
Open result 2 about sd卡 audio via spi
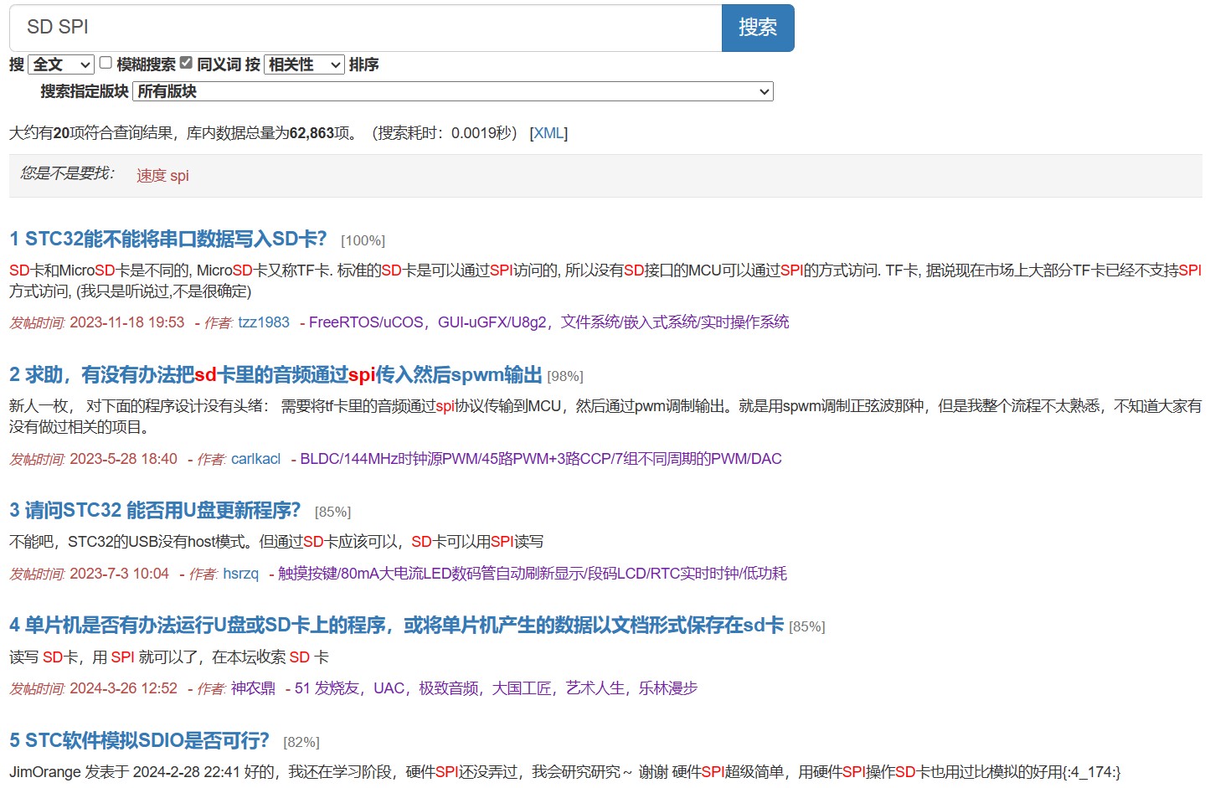pos(275,374)
